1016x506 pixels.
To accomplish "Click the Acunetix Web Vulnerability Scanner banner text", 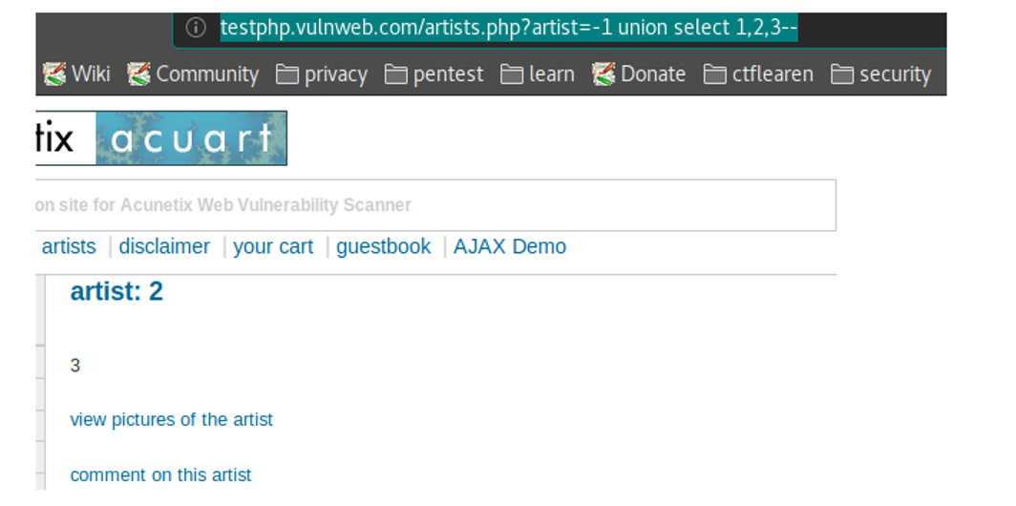I will pos(223,204).
